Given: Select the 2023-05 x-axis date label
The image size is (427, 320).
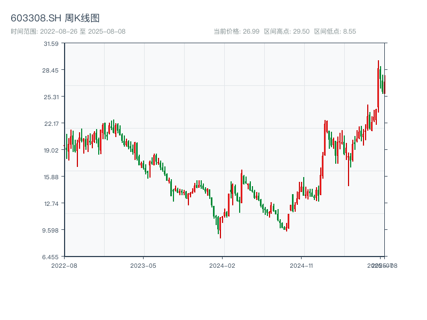Looking at the screenshot, I should click(x=144, y=265).
